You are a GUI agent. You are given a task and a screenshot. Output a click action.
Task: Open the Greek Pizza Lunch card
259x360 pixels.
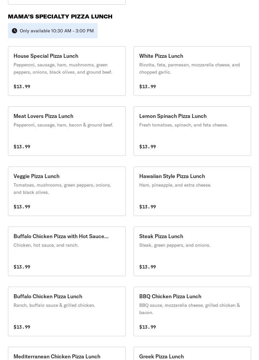[192, 354]
